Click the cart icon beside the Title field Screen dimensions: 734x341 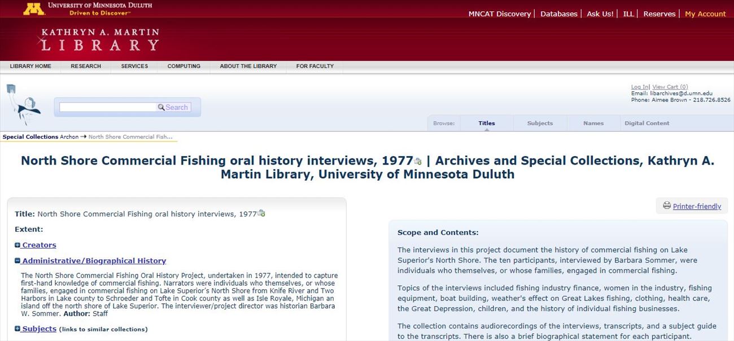pos(261,214)
